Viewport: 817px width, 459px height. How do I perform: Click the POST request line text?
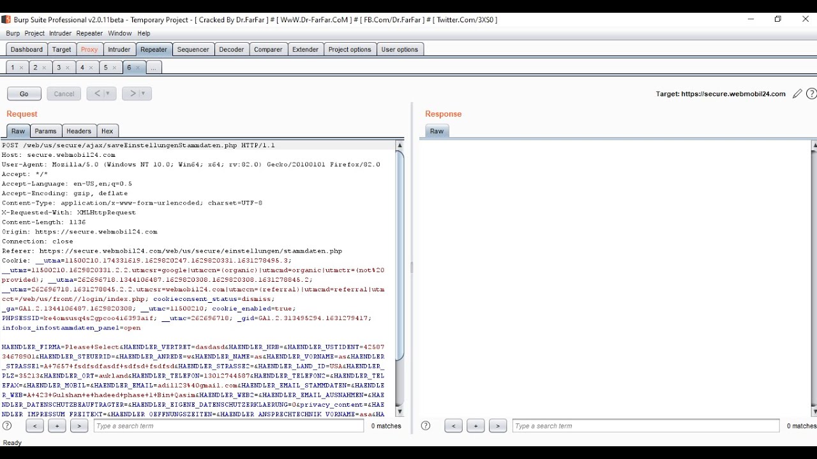[x=138, y=145]
